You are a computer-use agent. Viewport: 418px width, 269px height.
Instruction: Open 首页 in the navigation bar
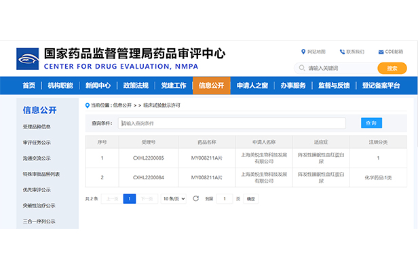pos(28,86)
